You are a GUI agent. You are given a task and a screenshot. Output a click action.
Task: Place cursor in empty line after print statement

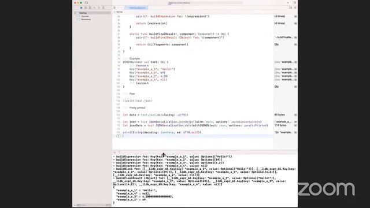pos(198,136)
